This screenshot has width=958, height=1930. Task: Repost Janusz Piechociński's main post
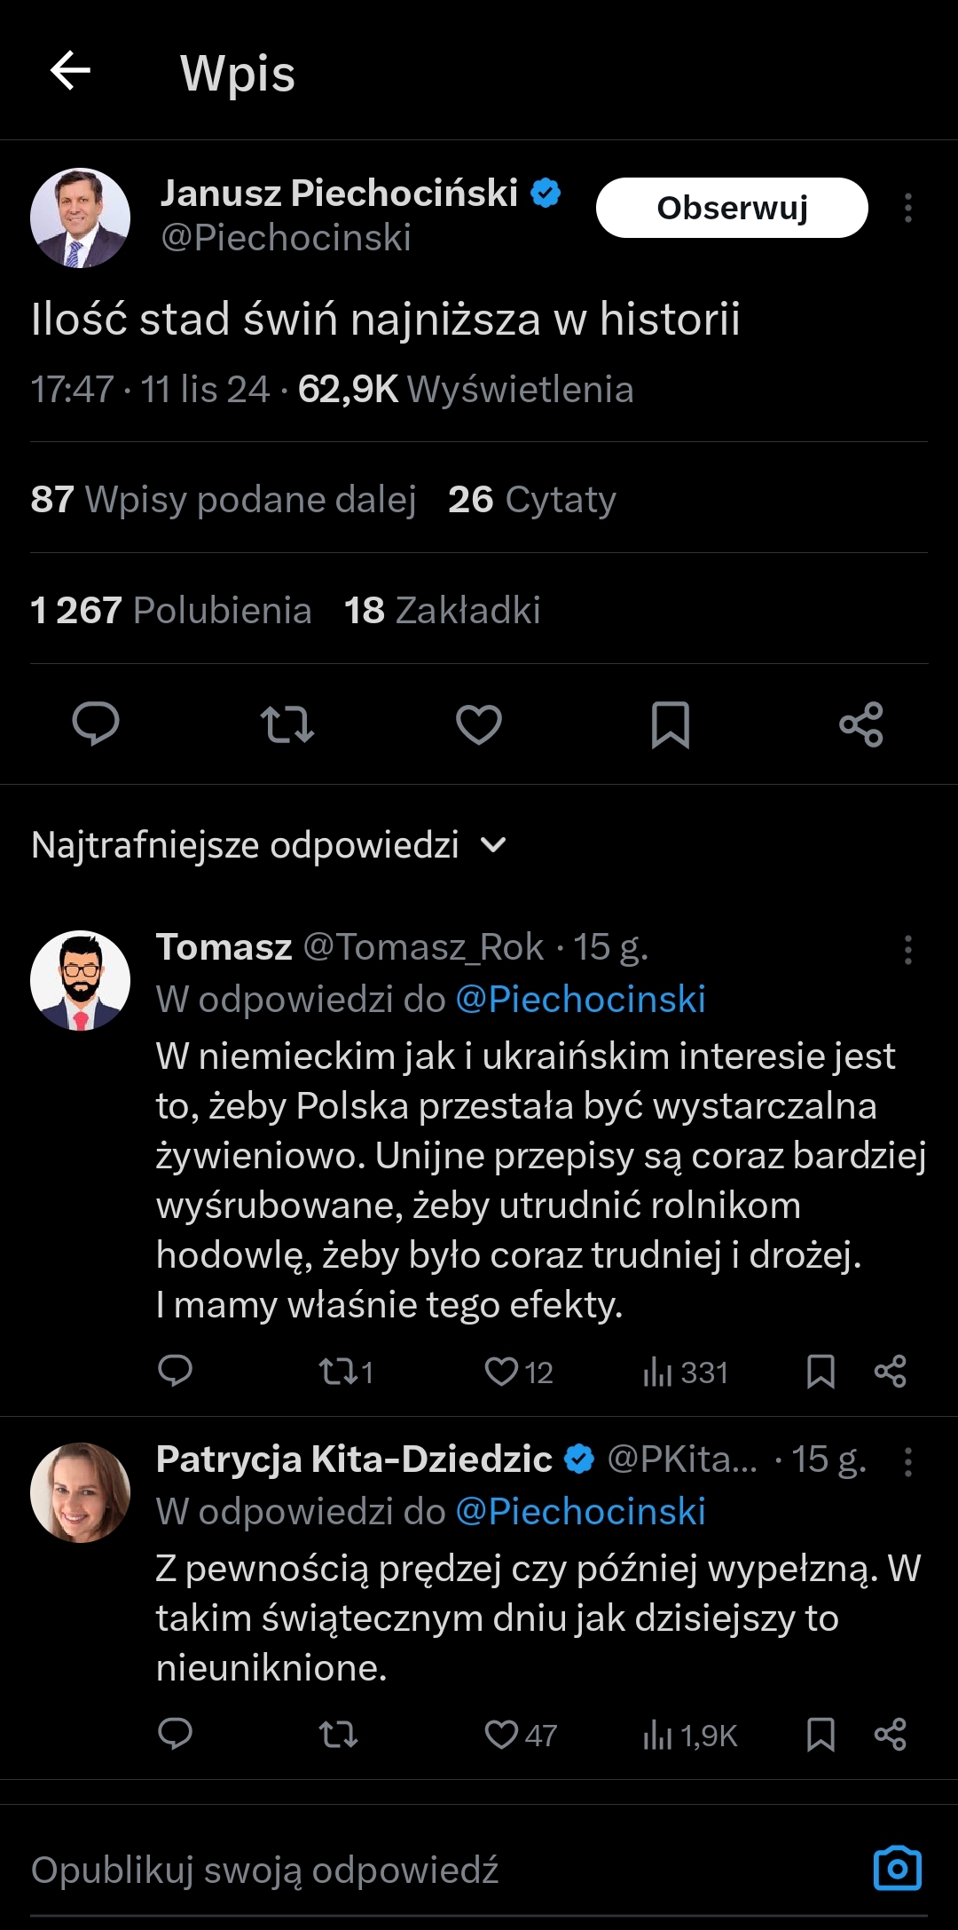[x=287, y=724]
